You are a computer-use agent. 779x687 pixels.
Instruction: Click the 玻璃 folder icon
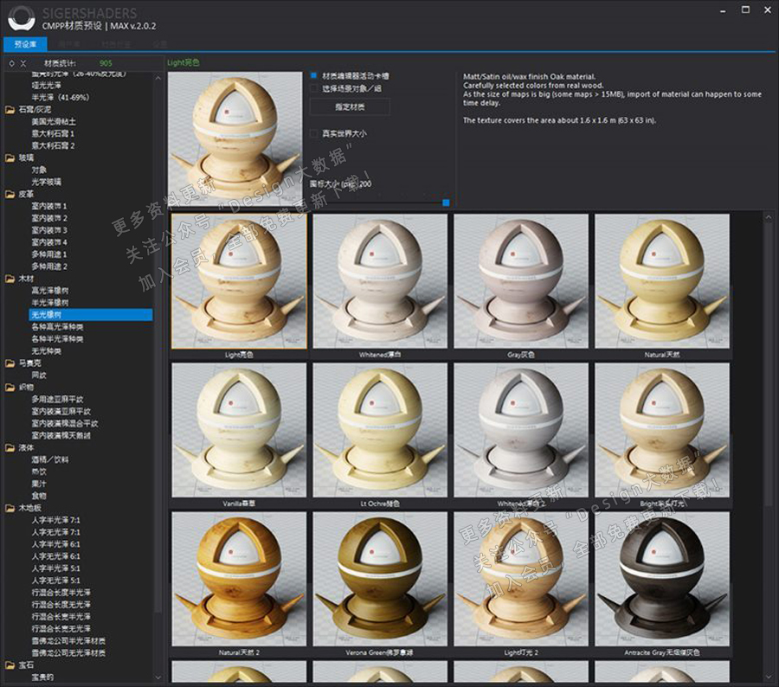point(10,158)
